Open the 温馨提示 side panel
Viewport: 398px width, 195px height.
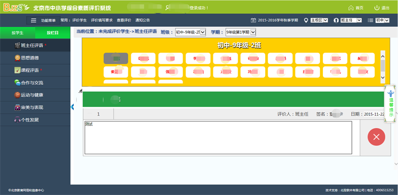(x=391, y=104)
